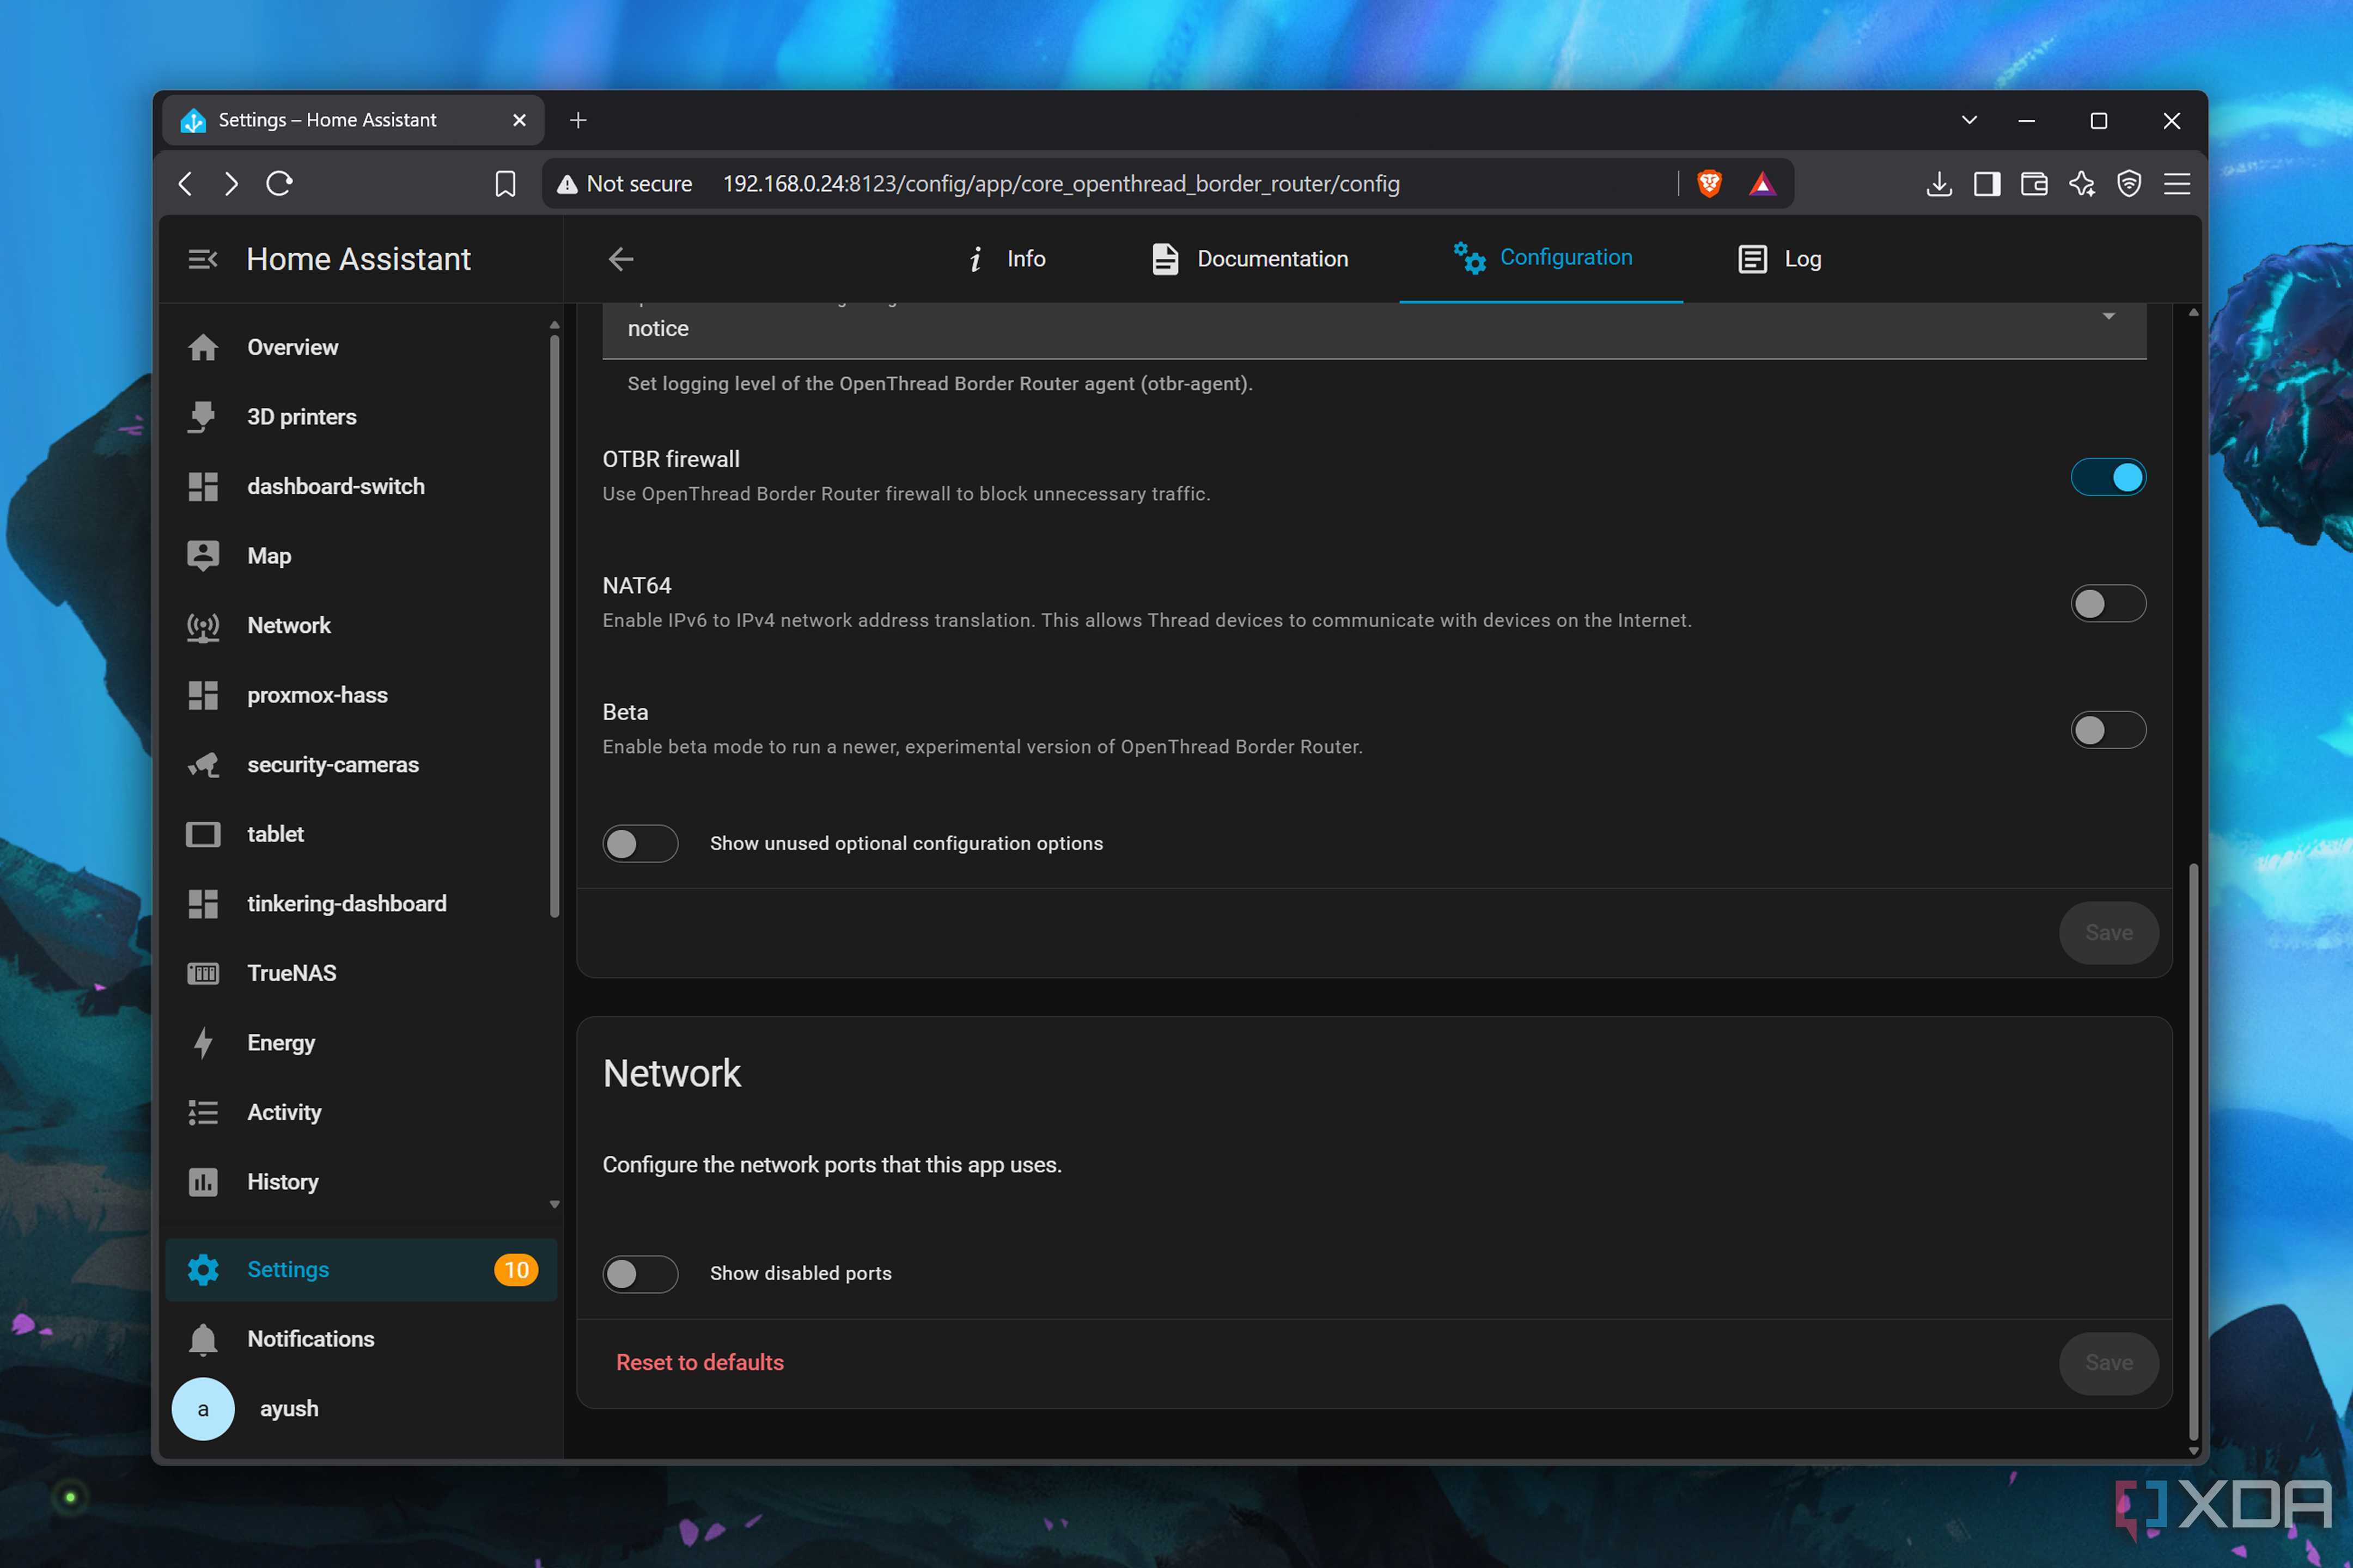The image size is (2353, 1568).
Task: Disable the OTBR firewall toggle
Action: coord(2108,477)
